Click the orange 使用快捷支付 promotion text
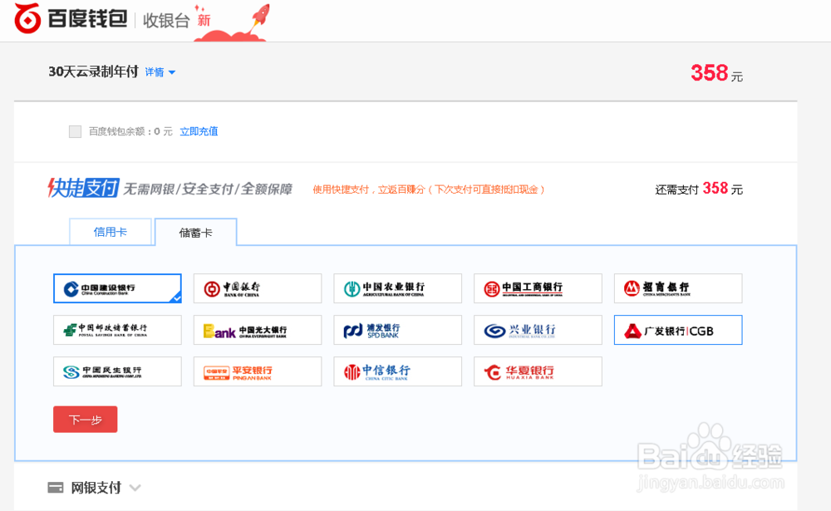The image size is (831, 511). [x=428, y=189]
